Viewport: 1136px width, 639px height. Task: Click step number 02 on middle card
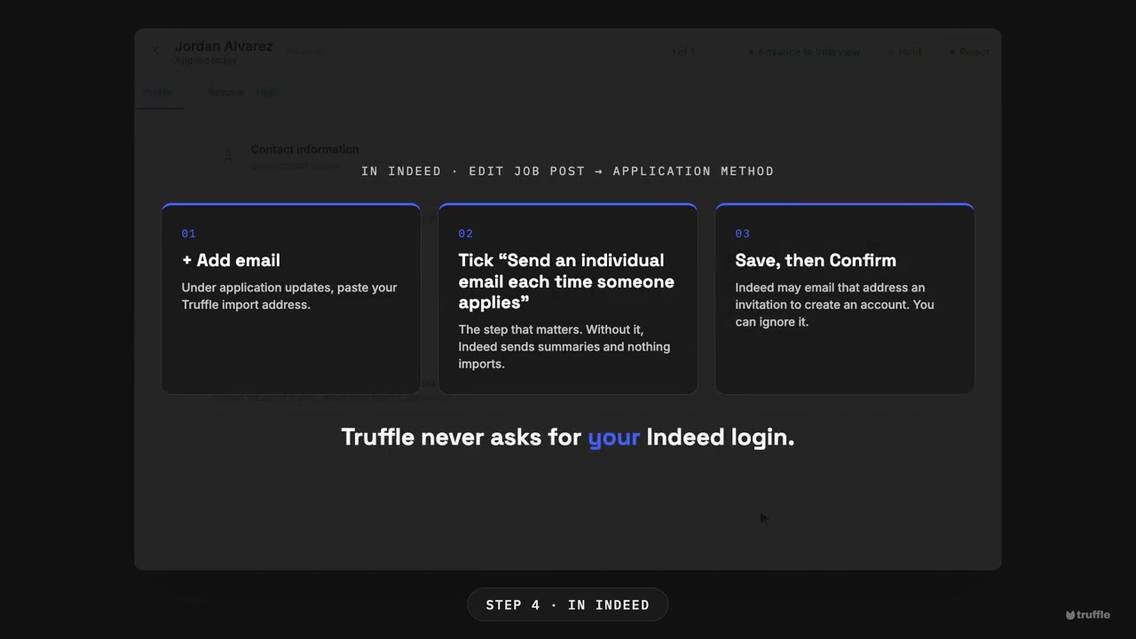coord(466,234)
